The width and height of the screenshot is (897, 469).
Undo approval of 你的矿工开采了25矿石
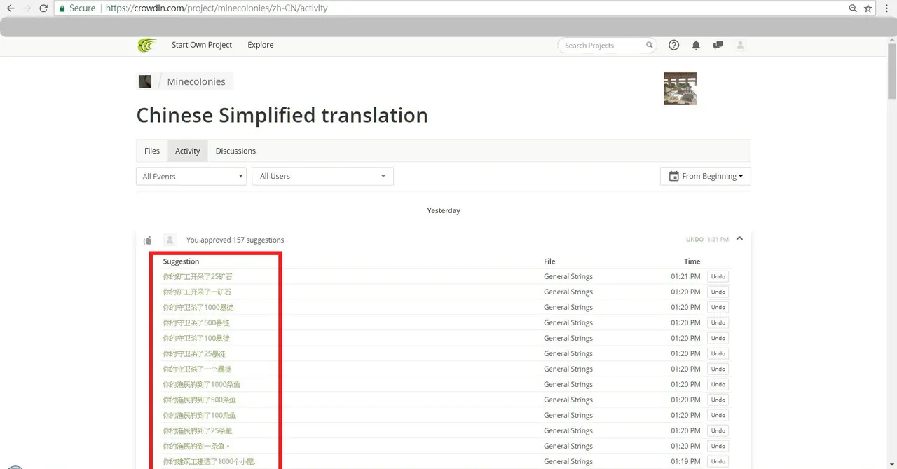point(718,276)
